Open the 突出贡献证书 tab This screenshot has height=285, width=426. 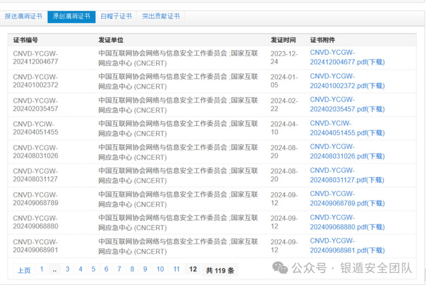pyautogui.click(x=161, y=17)
